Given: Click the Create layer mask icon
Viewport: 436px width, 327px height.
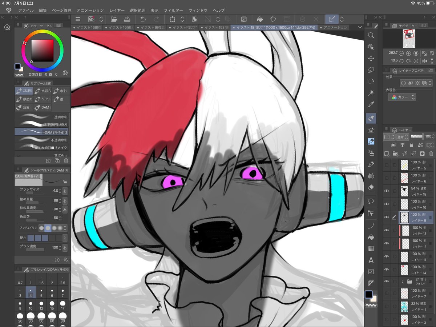Looking at the screenshot, I should point(422,153).
